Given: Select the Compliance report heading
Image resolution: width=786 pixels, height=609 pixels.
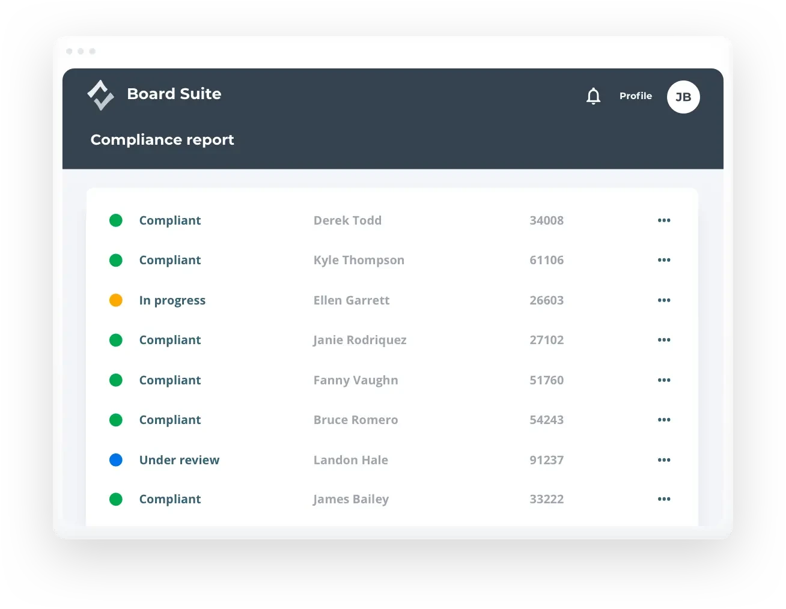Looking at the screenshot, I should point(162,140).
